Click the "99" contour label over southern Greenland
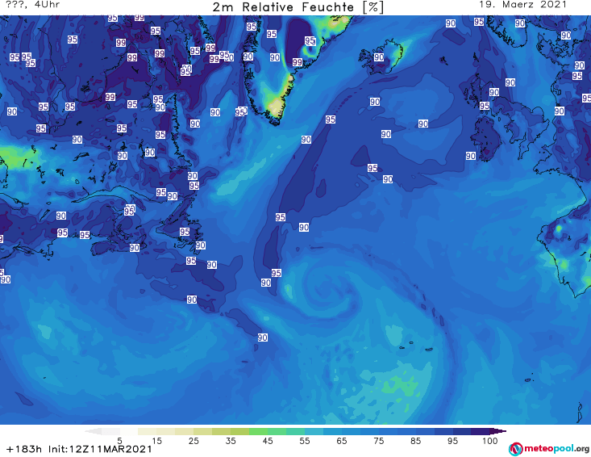Screen dimensions: 591x457 coord(298,62)
